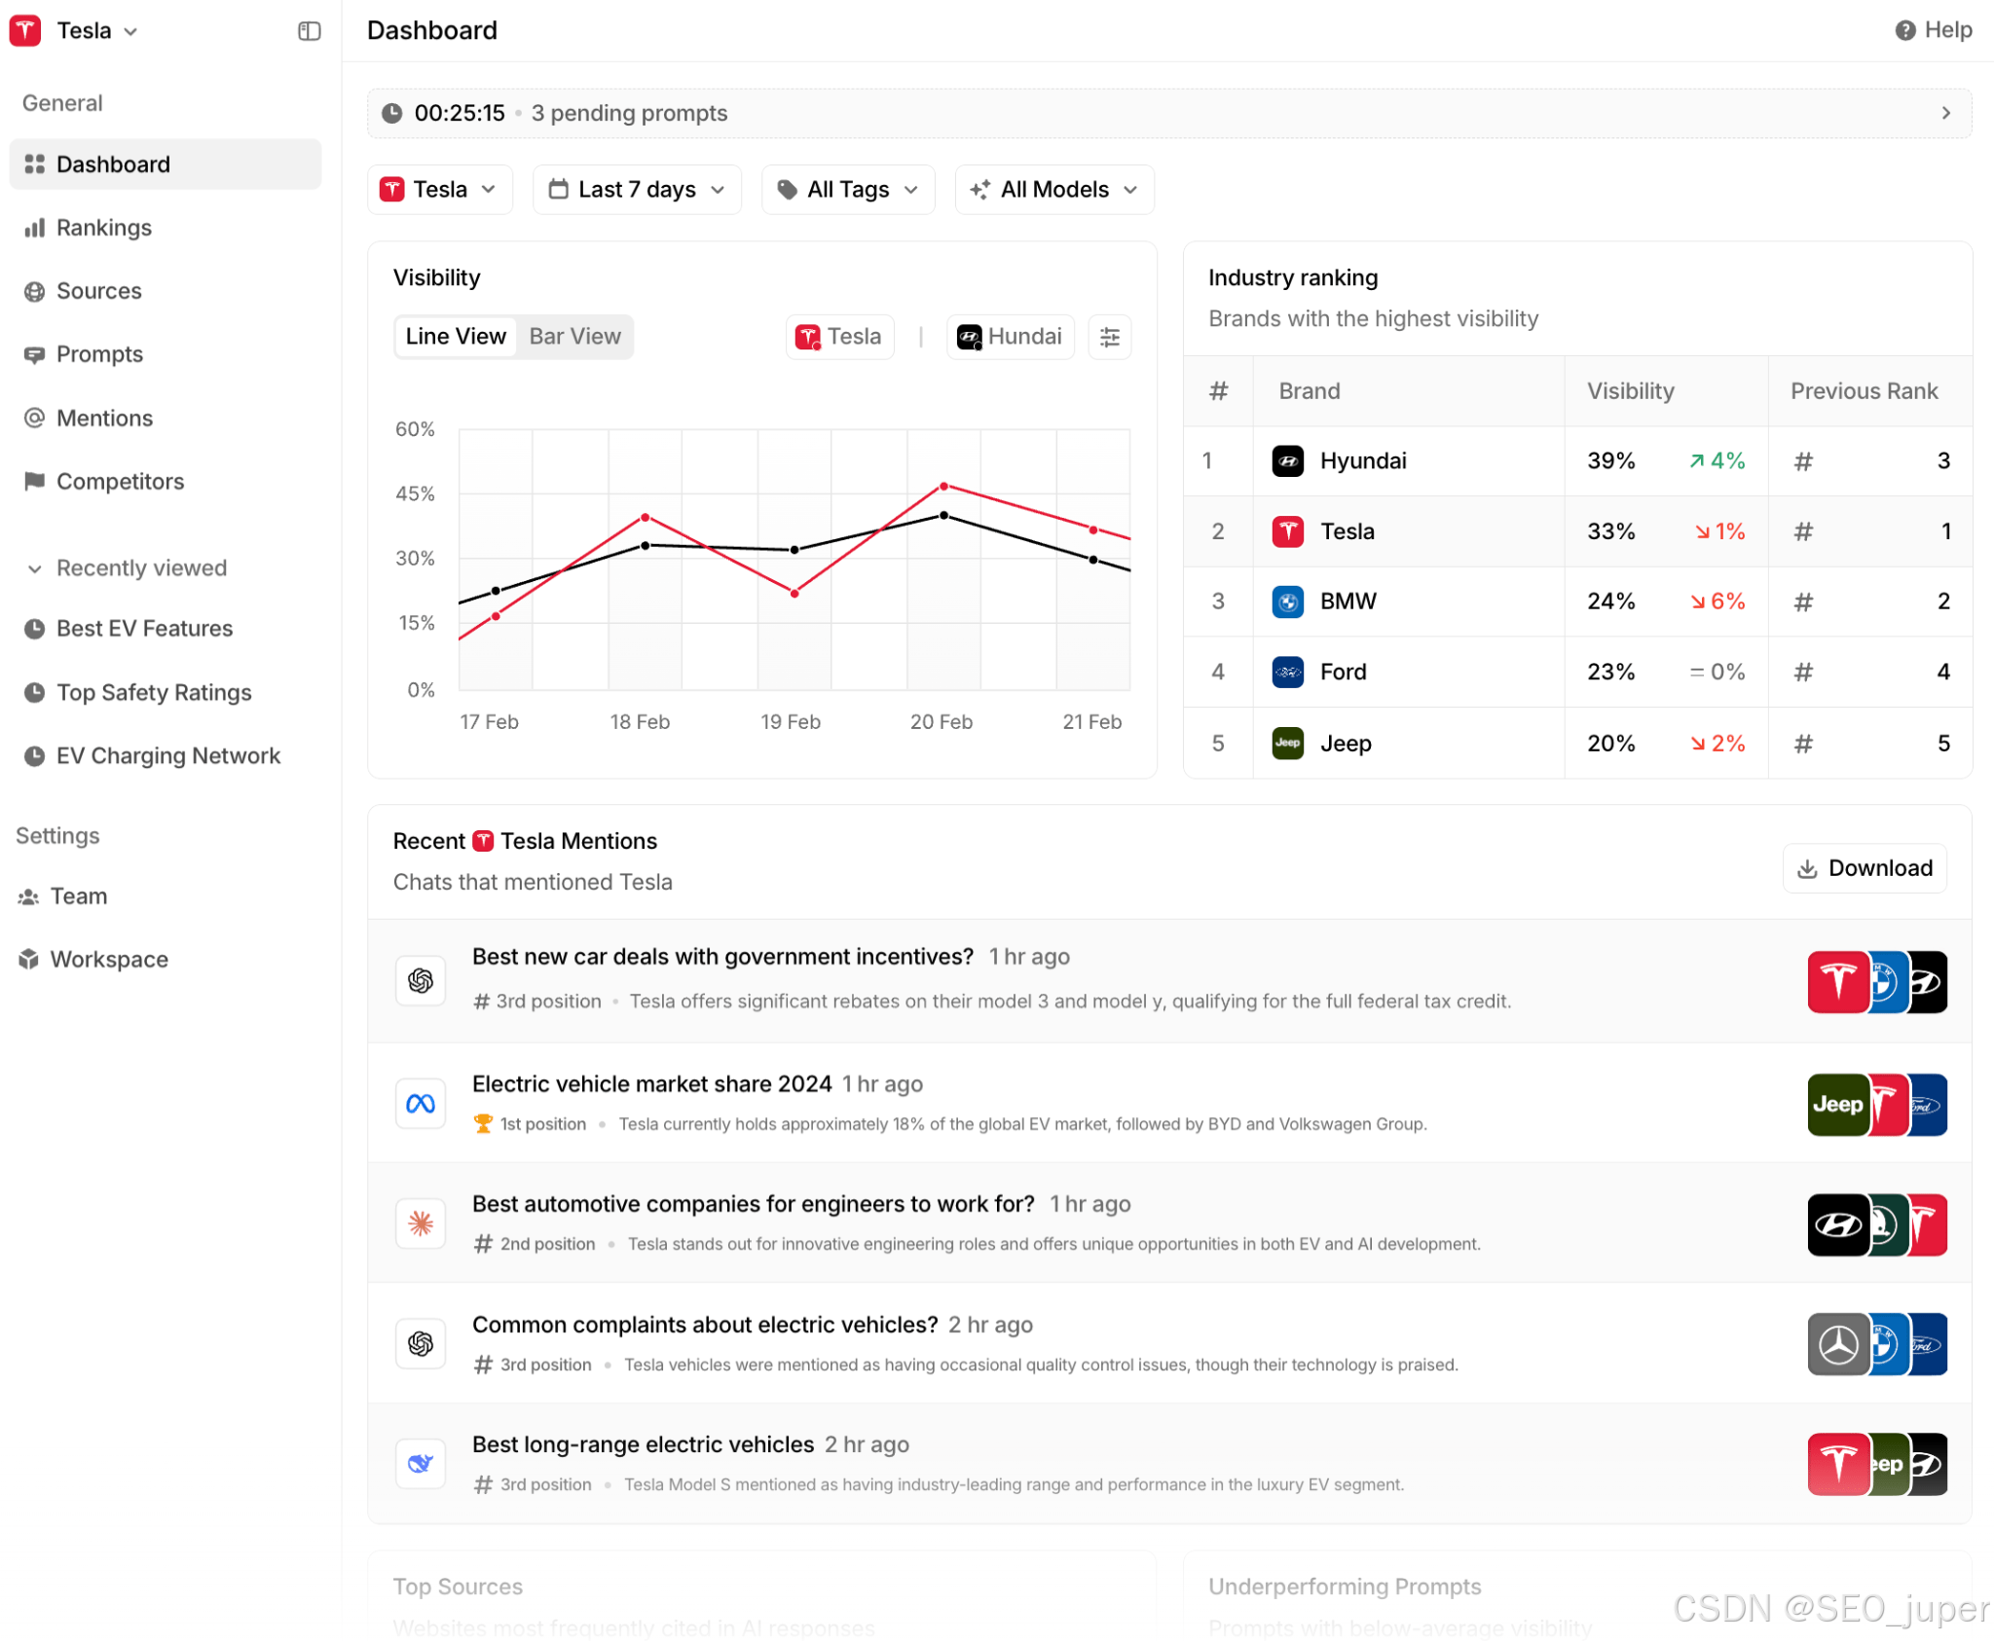This screenshot has width=1994, height=1642.
Task: Toggle Tesla series in Visibility chart
Action: 839,337
